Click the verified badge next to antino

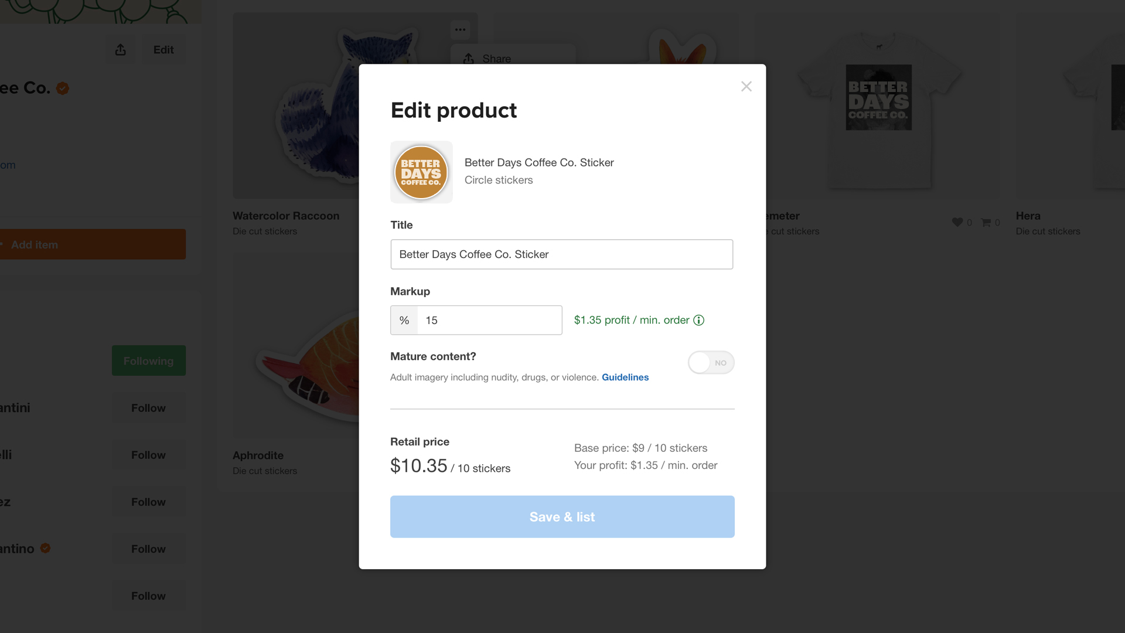[45, 549]
